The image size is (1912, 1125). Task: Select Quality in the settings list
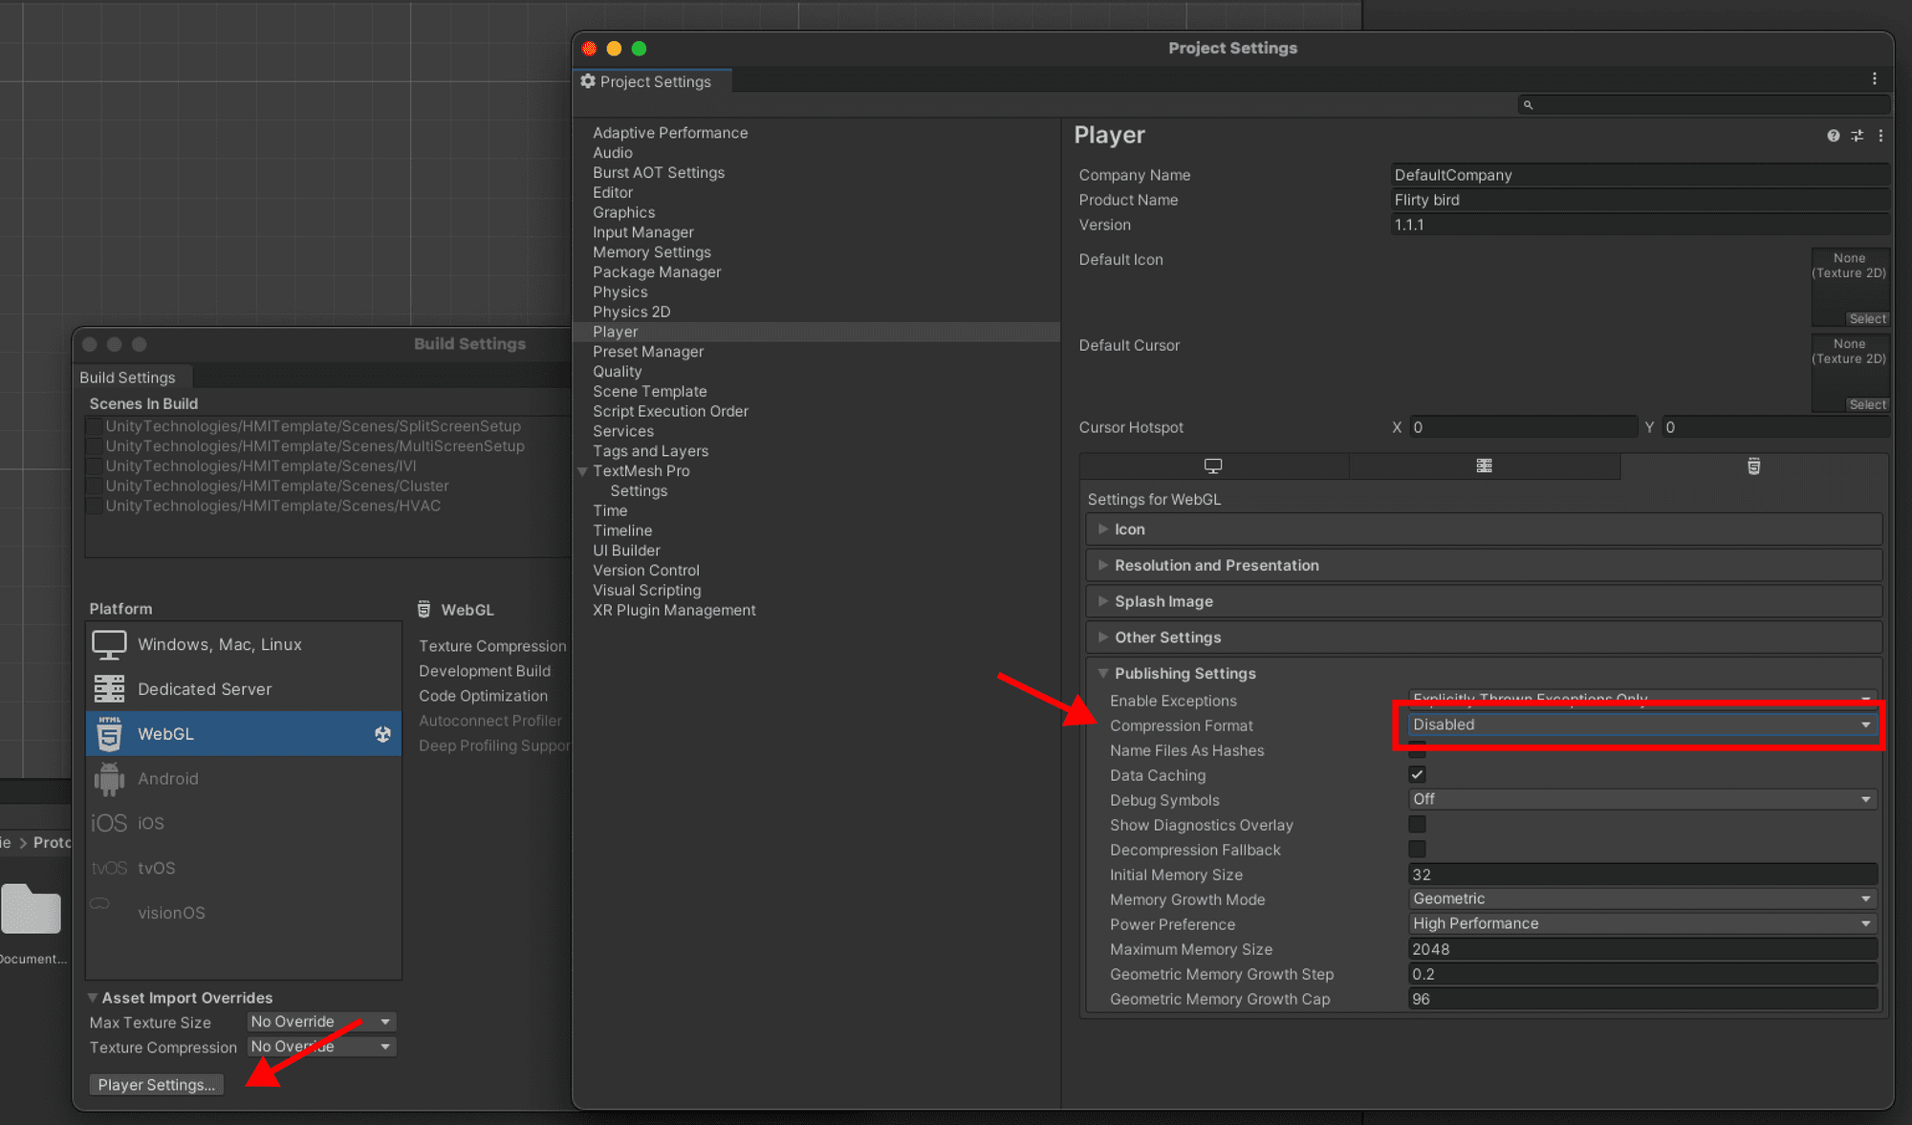(x=618, y=371)
